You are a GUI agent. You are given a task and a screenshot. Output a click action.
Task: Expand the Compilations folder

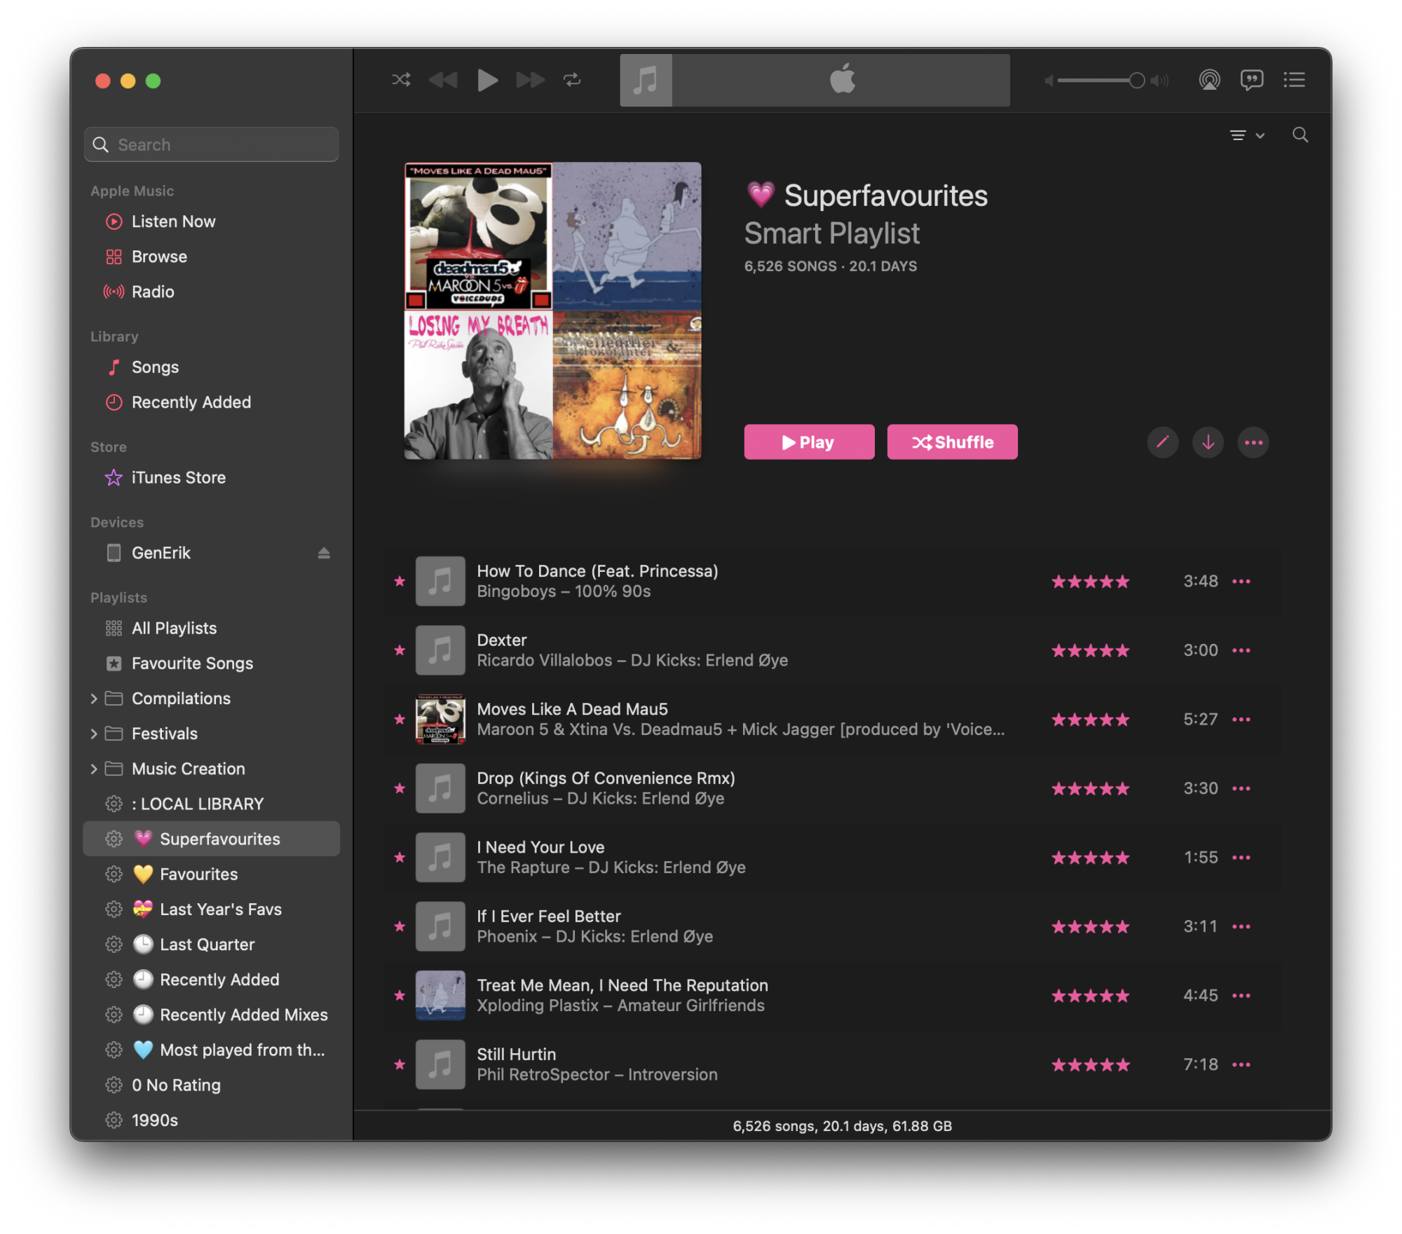pyautogui.click(x=94, y=699)
